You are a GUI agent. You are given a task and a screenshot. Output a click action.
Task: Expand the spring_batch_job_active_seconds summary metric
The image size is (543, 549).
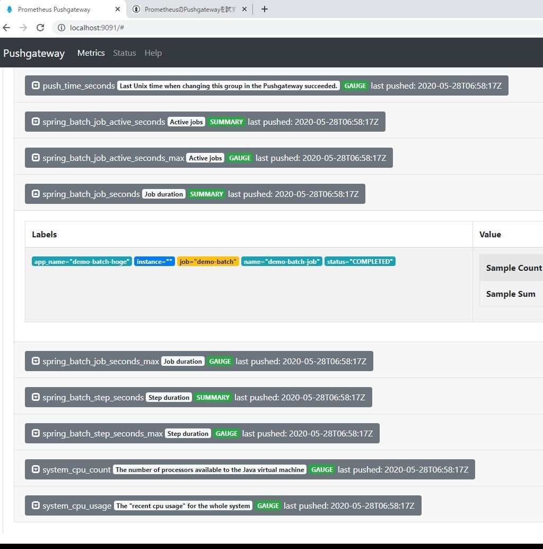click(x=205, y=122)
